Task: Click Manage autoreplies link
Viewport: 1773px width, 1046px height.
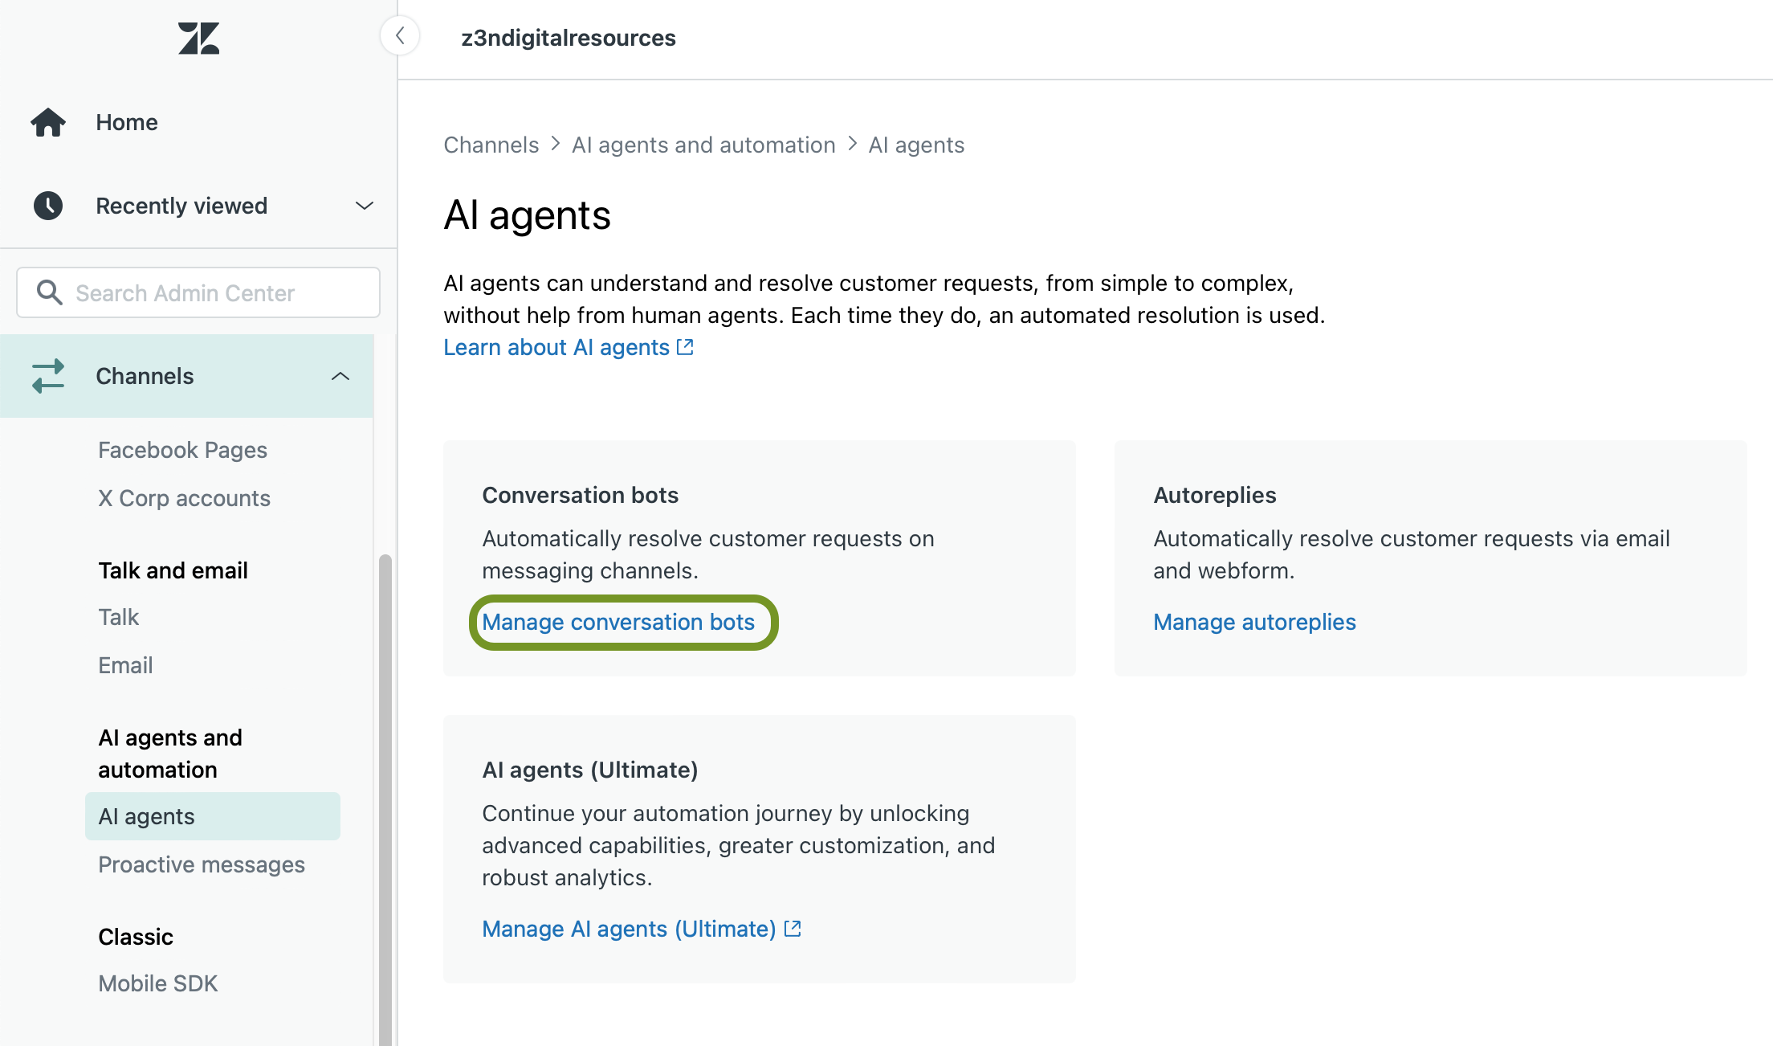Action: coord(1255,620)
